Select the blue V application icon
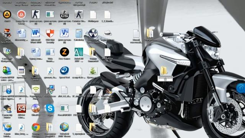The width and height of the screenshot is (245, 138). 64,33
